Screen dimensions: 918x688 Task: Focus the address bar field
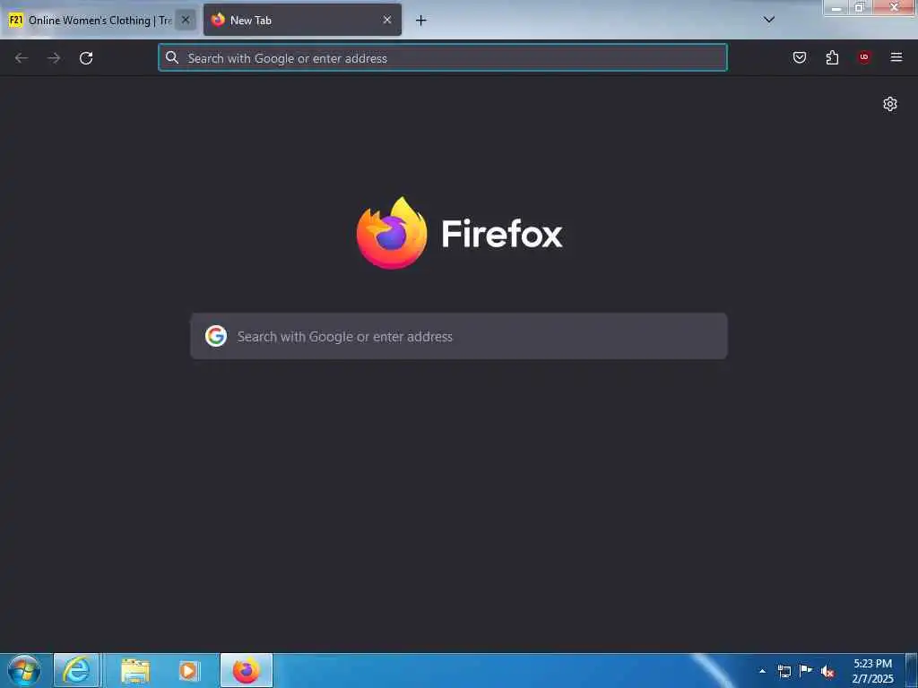point(443,57)
